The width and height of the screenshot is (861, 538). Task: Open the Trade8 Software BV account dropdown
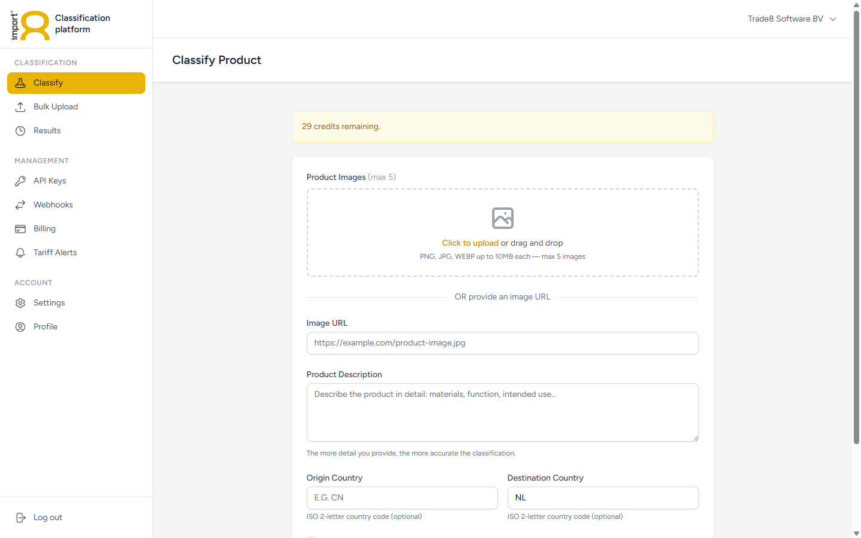pos(791,19)
